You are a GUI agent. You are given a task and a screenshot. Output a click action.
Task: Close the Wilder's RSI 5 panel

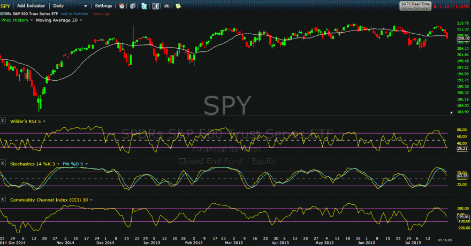[x=2, y=121]
